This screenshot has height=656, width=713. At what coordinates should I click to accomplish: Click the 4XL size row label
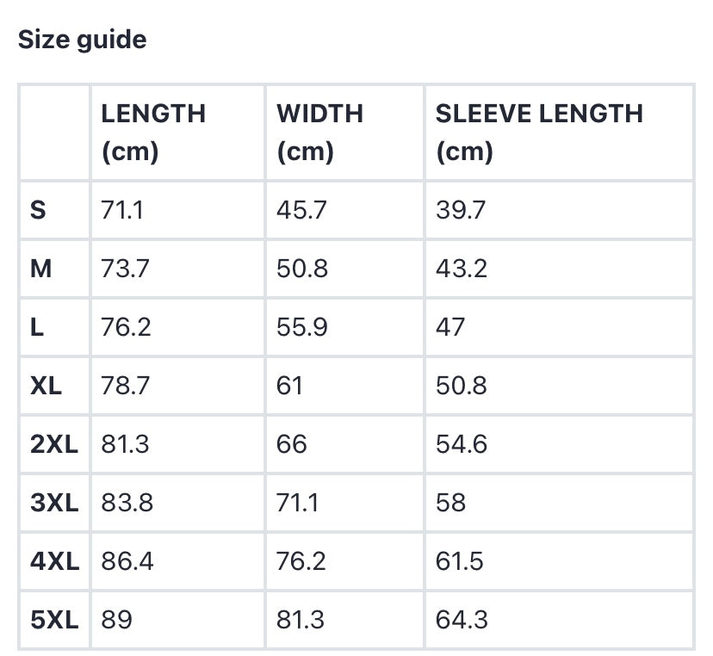(x=54, y=561)
